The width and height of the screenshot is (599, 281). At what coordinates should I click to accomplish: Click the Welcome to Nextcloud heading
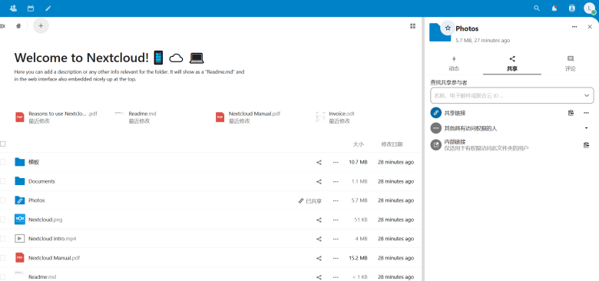pos(109,58)
